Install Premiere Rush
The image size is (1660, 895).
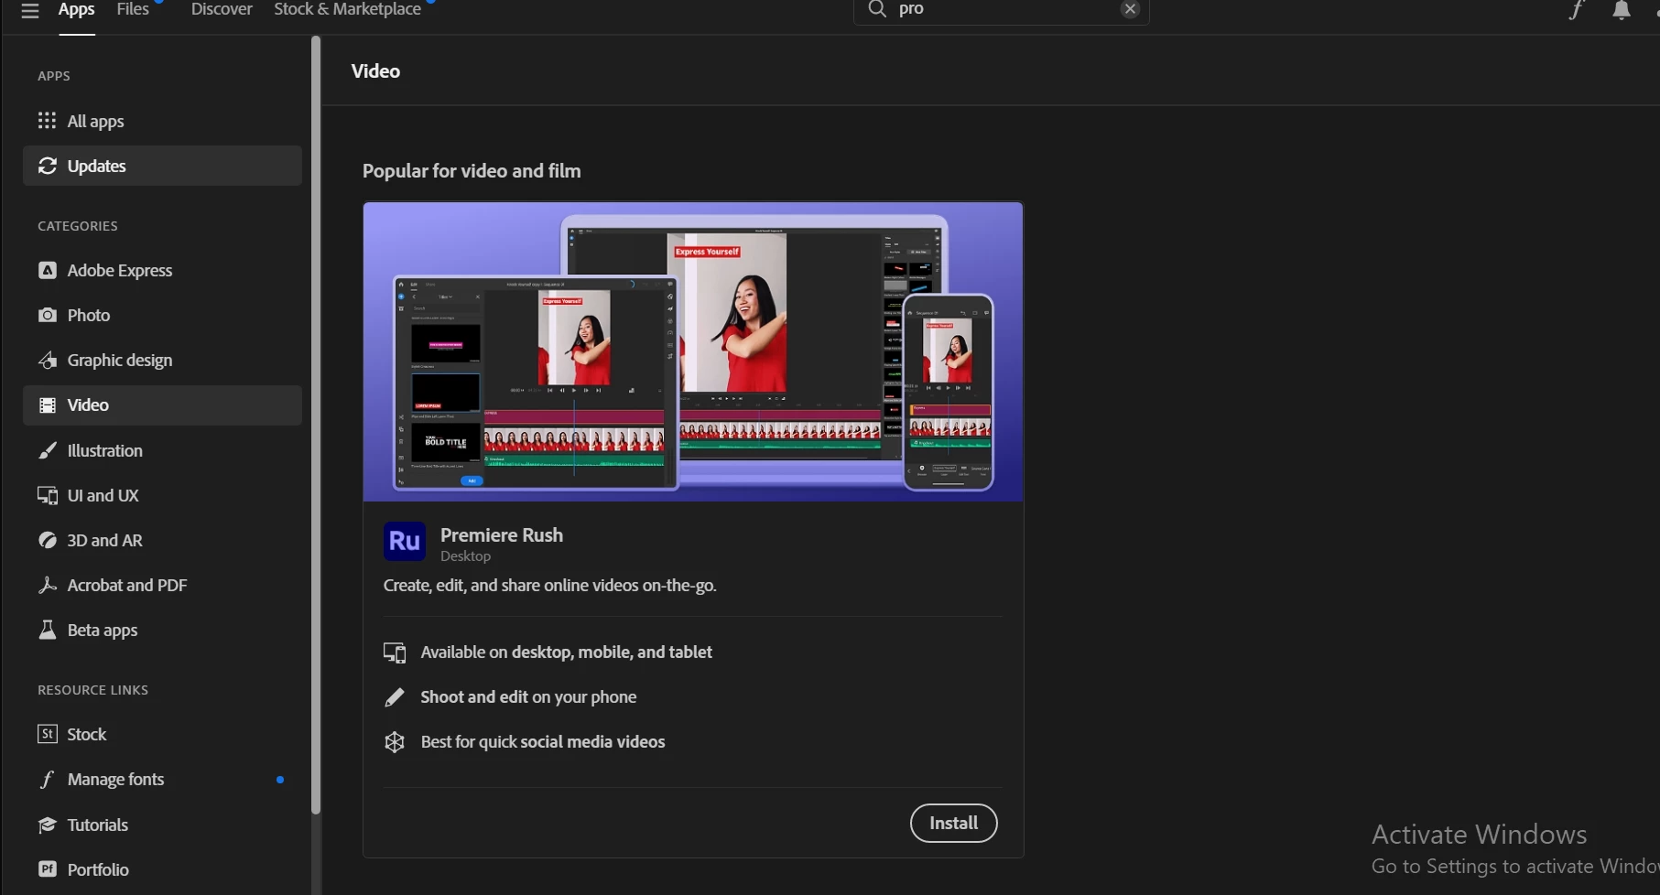point(953,823)
